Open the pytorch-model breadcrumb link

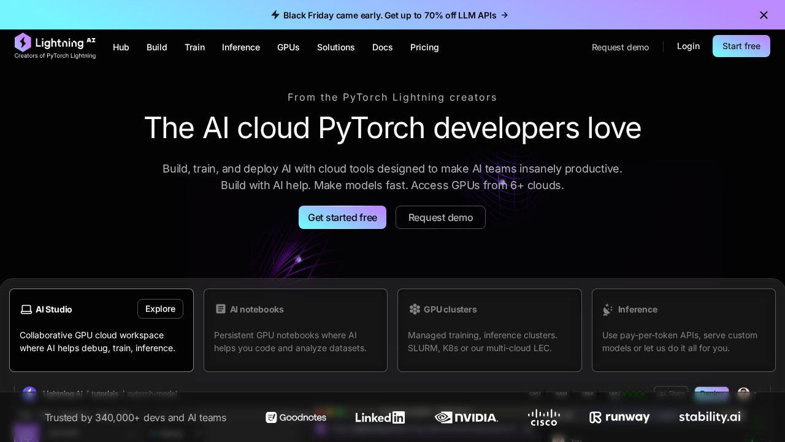[x=152, y=394]
